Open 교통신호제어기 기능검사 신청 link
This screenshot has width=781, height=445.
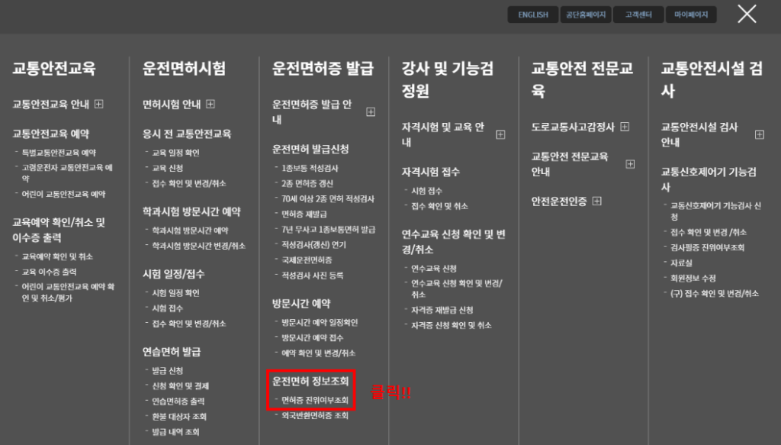pos(715,211)
